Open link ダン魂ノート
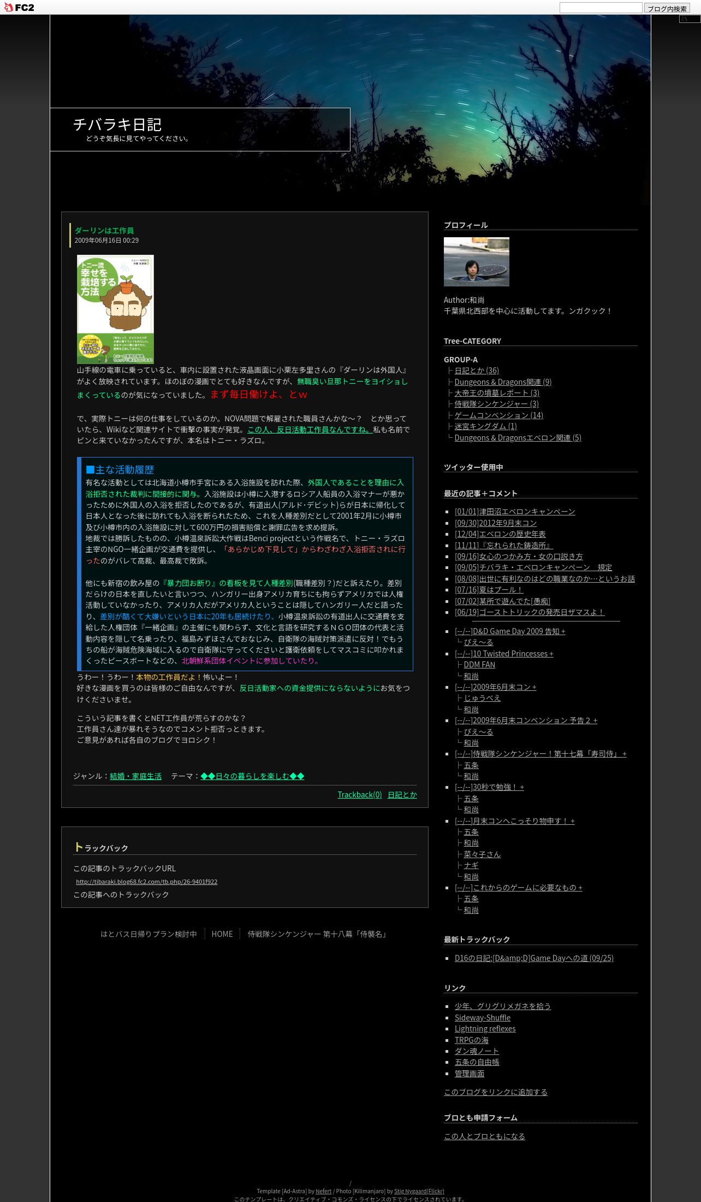 point(477,1051)
